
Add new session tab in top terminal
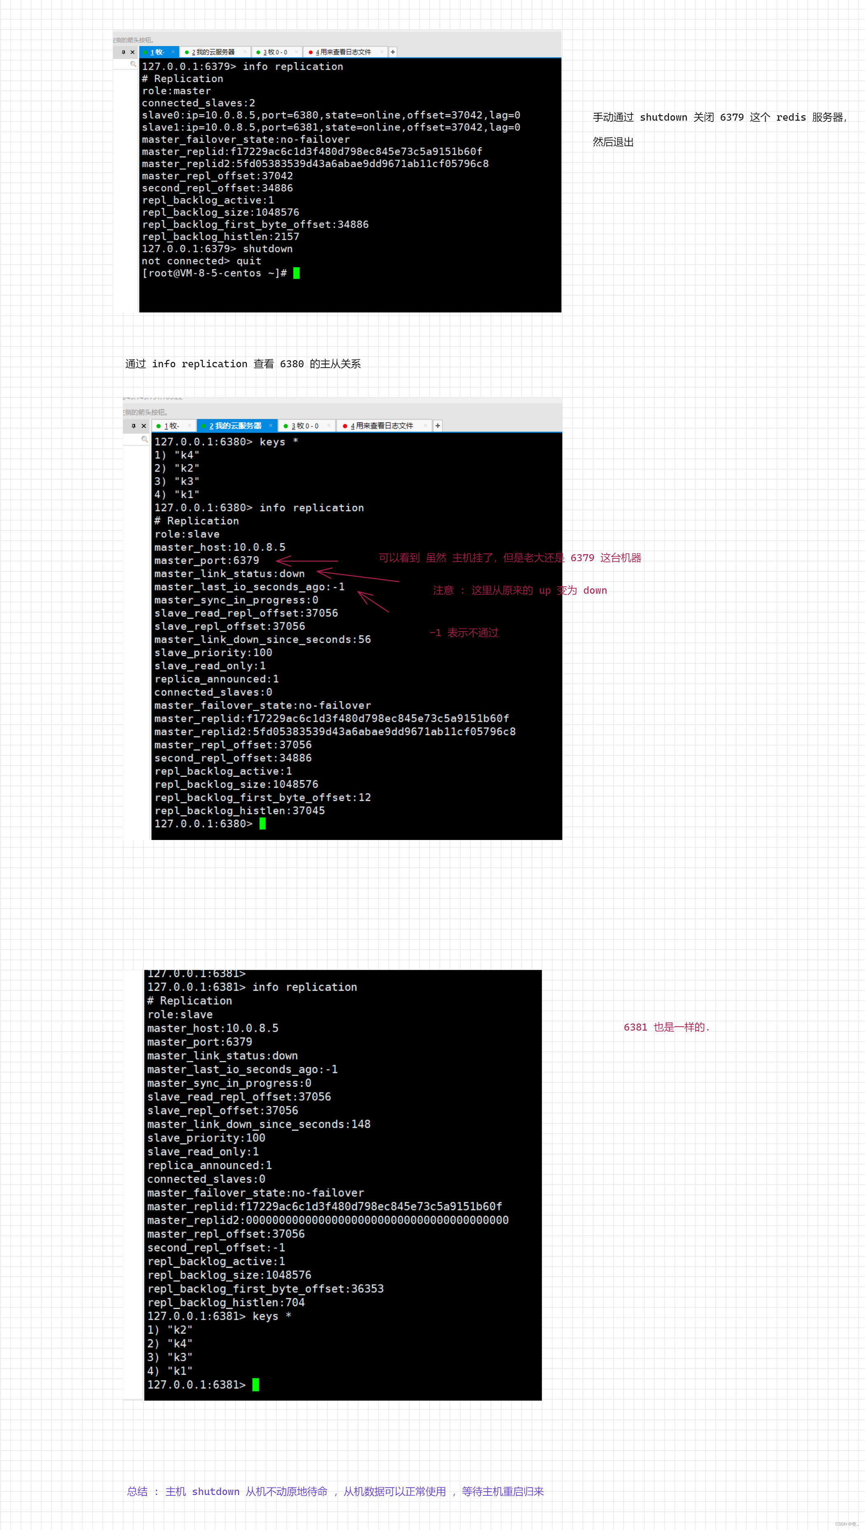[x=393, y=52]
